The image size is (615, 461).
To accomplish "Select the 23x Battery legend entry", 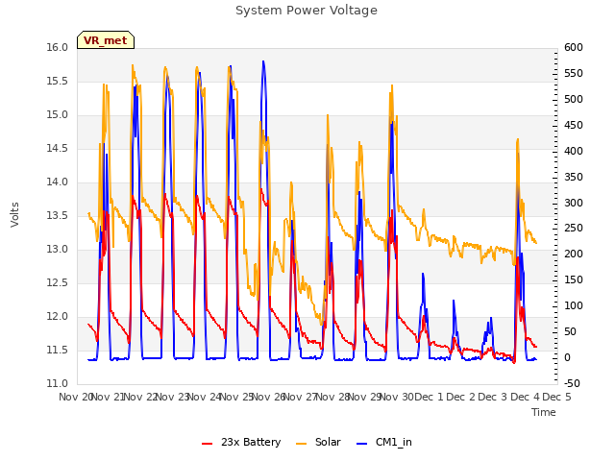I will click(241, 442).
